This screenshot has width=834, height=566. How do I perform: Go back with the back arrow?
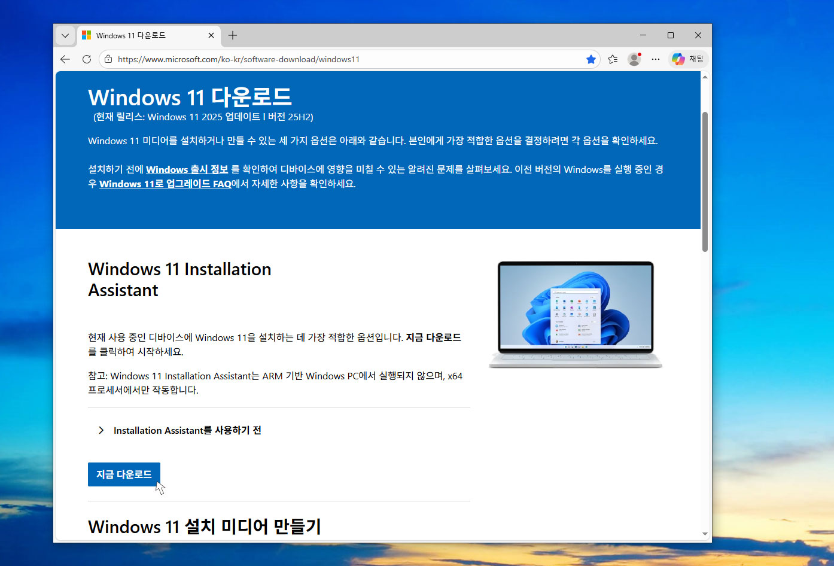point(65,59)
